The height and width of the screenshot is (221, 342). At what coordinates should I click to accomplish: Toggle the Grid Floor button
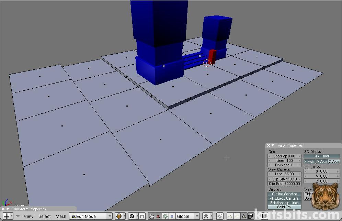(x=321, y=156)
